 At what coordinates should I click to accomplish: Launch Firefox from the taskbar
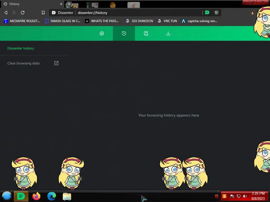click(x=36, y=196)
